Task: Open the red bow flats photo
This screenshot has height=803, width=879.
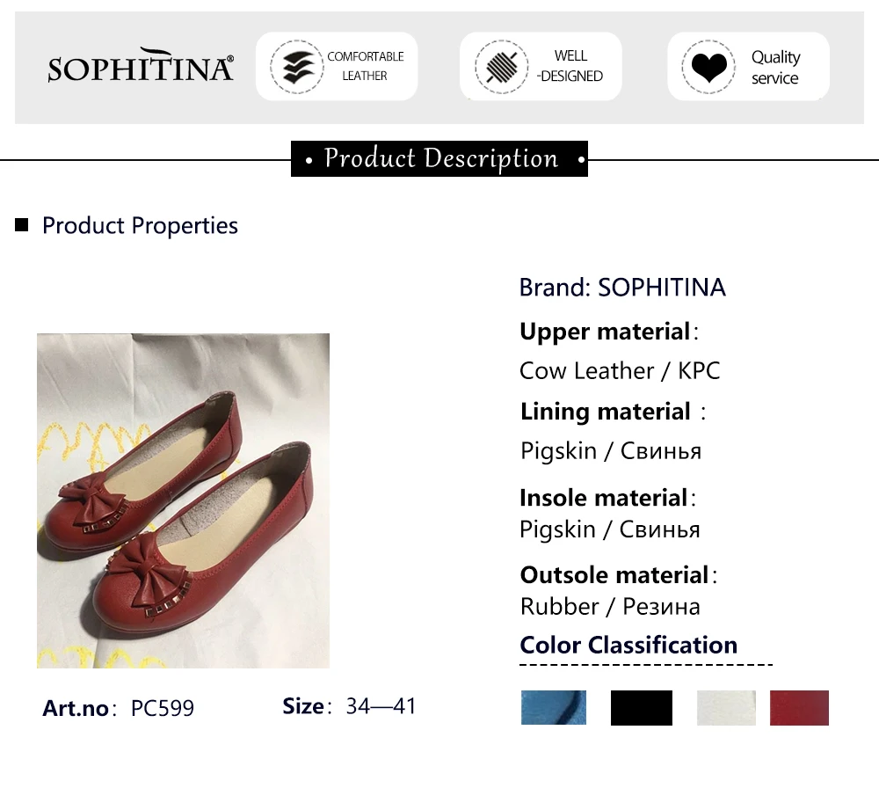Action: coord(183,500)
